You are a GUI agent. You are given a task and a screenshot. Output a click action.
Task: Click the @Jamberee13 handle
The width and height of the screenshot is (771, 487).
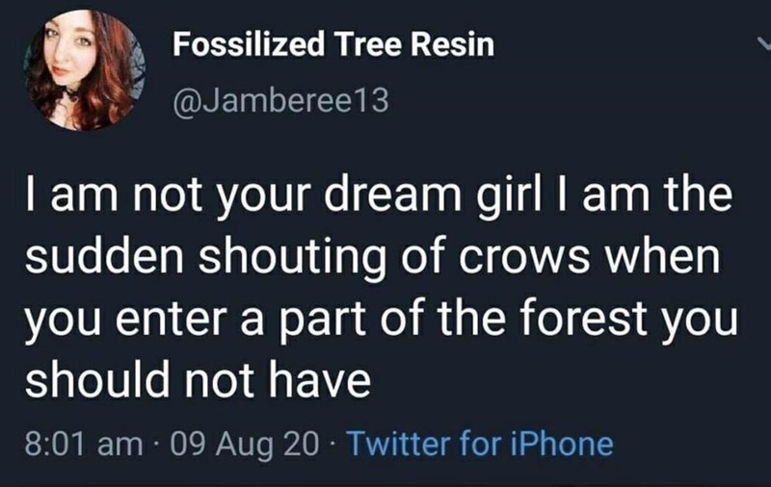click(280, 100)
